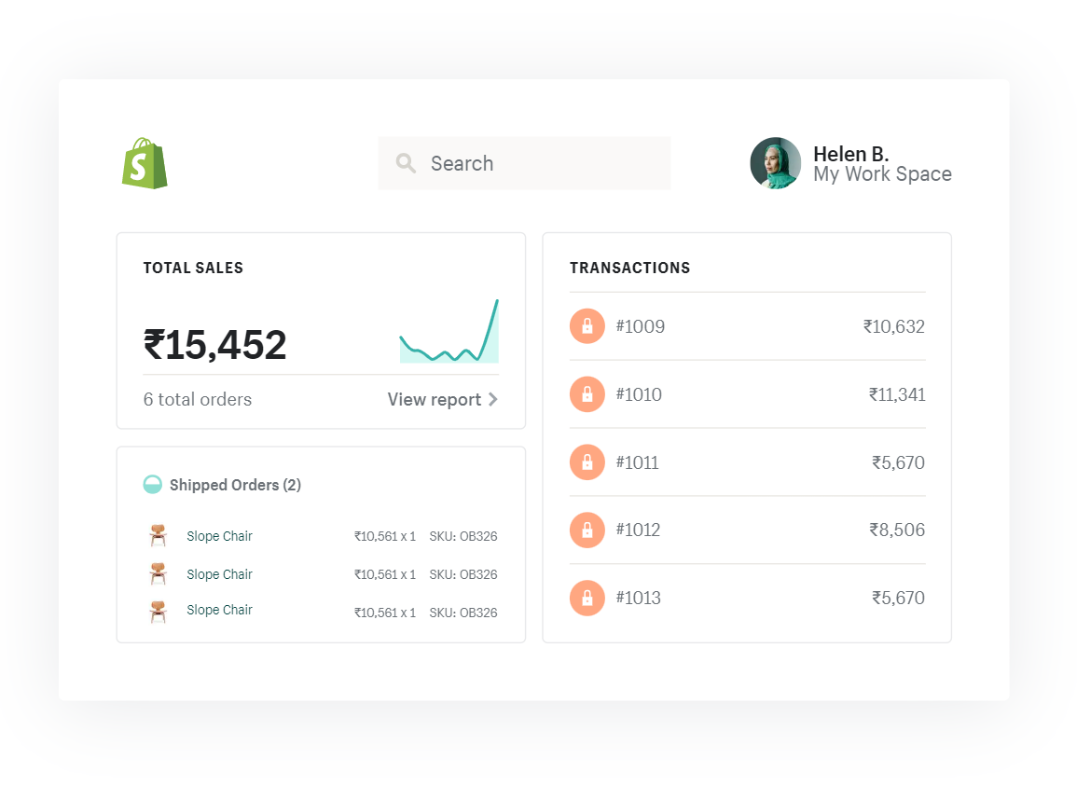Select the lock icon for order #1011
Viewport: 1077px width, 799px height.
coord(587,462)
